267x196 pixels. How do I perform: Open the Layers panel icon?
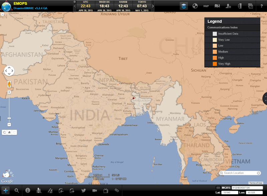(184, 6)
